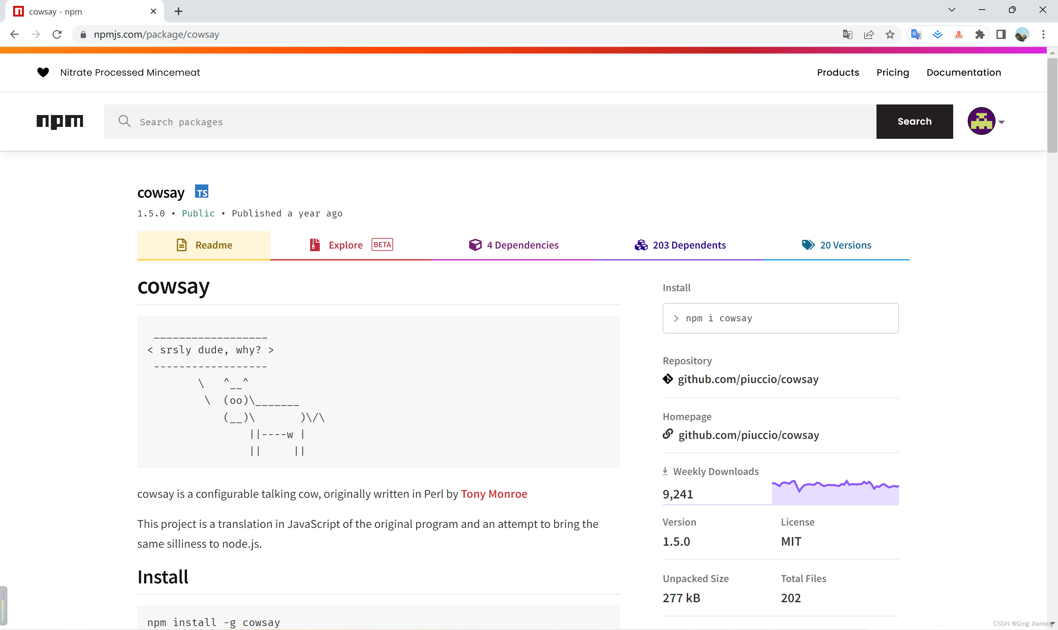Image resolution: width=1058 pixels, height=630 pixels.
Task: Open the Products menu
Action: pyautogui.click(x=838, y=73)
